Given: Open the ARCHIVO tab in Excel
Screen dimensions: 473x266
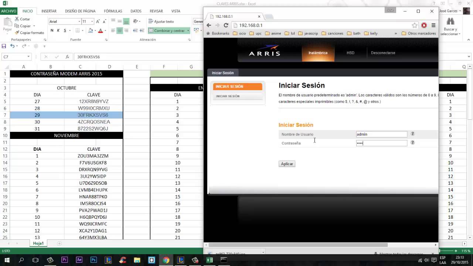Looking at the screenshot, I should [8, 11].
